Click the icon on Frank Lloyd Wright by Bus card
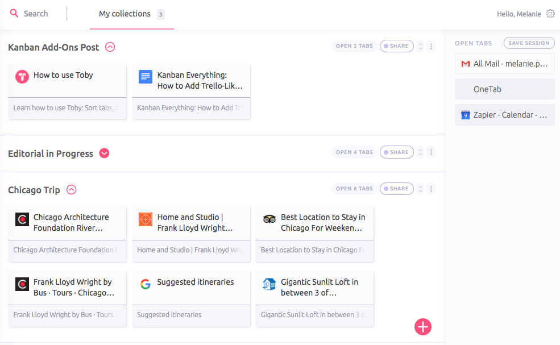 click(22, 284)
